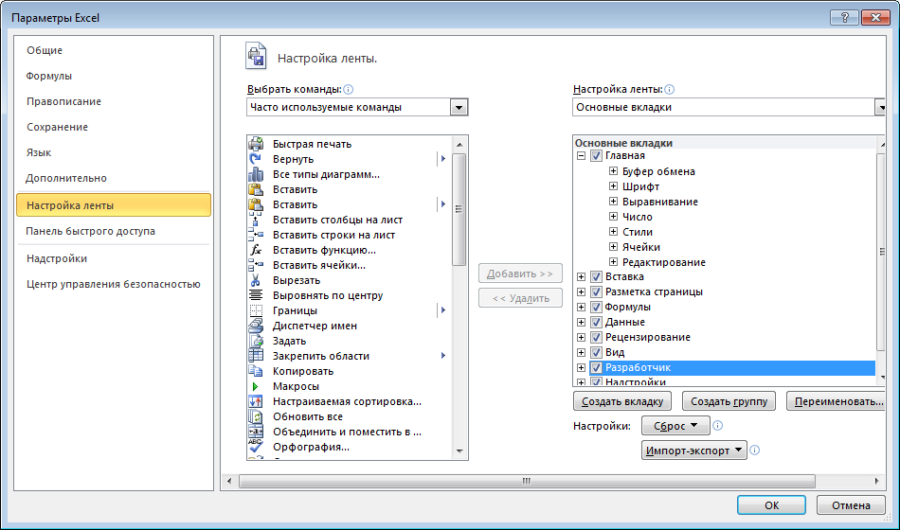
Task: Select the Число group row
Action: coord(638,217)
